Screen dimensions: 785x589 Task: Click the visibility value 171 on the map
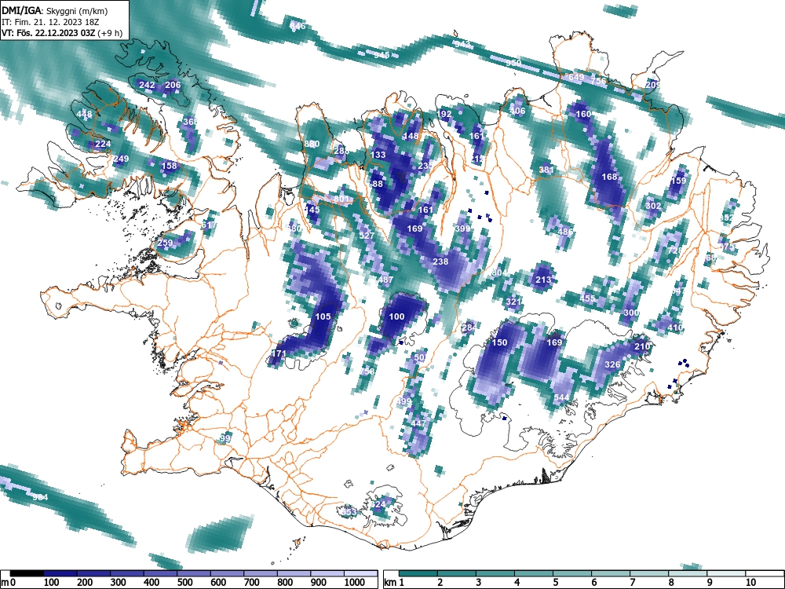(x=279, y=353)
